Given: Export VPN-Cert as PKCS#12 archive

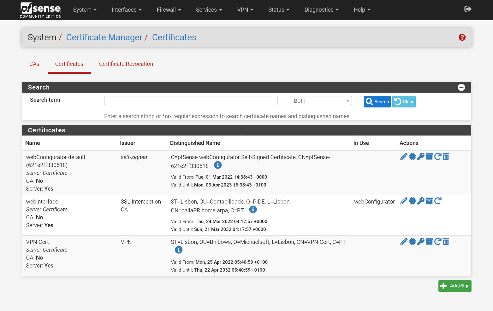Looking at the screenshot, I should point(429,241).
